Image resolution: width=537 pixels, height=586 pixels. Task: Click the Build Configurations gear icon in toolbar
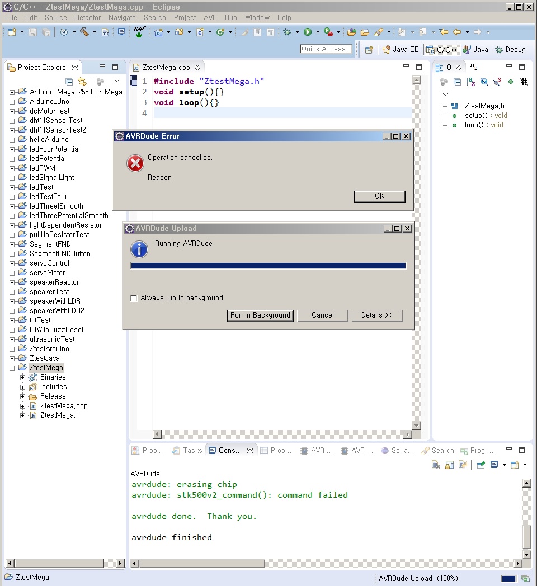pyautogui.click(x=64, y=32)
